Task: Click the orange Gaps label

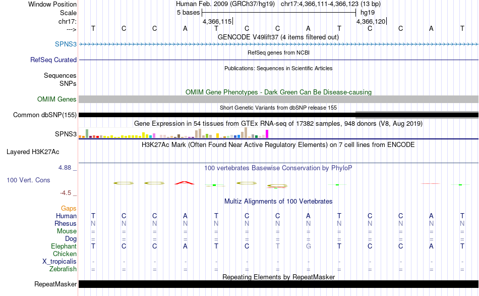Action: pyautogui.click(x=69, y=208)
